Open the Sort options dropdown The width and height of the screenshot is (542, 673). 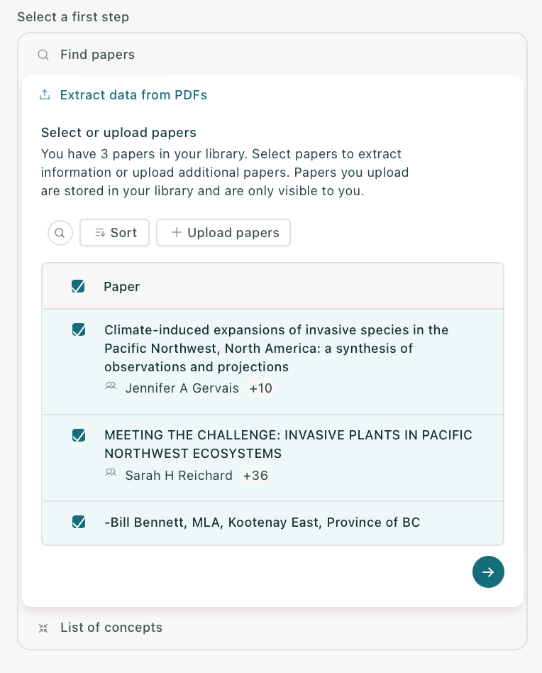115,233
